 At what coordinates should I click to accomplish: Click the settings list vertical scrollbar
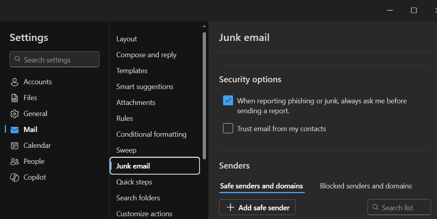(204, 96)
